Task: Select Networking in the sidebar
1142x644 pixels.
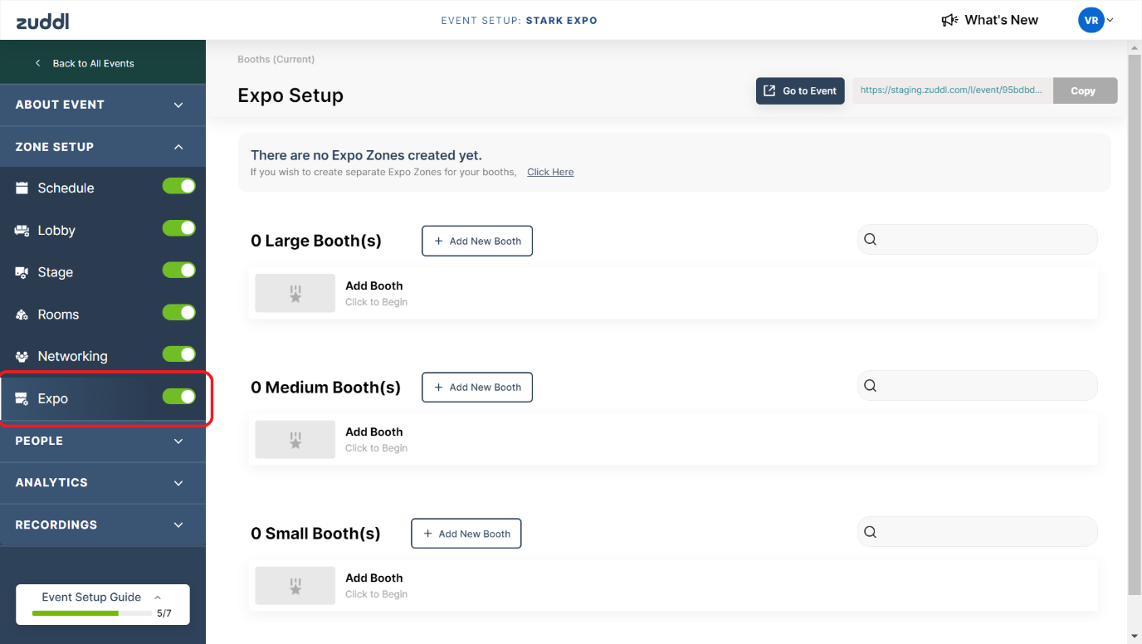Action: (72, 356)
